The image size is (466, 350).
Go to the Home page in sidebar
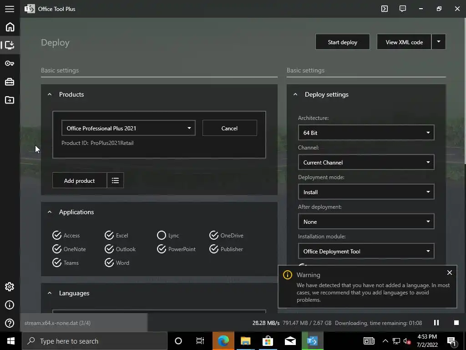point(10,27)
